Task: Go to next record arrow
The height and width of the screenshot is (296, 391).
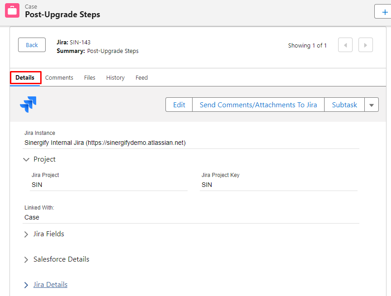Action: coord(365,45)
